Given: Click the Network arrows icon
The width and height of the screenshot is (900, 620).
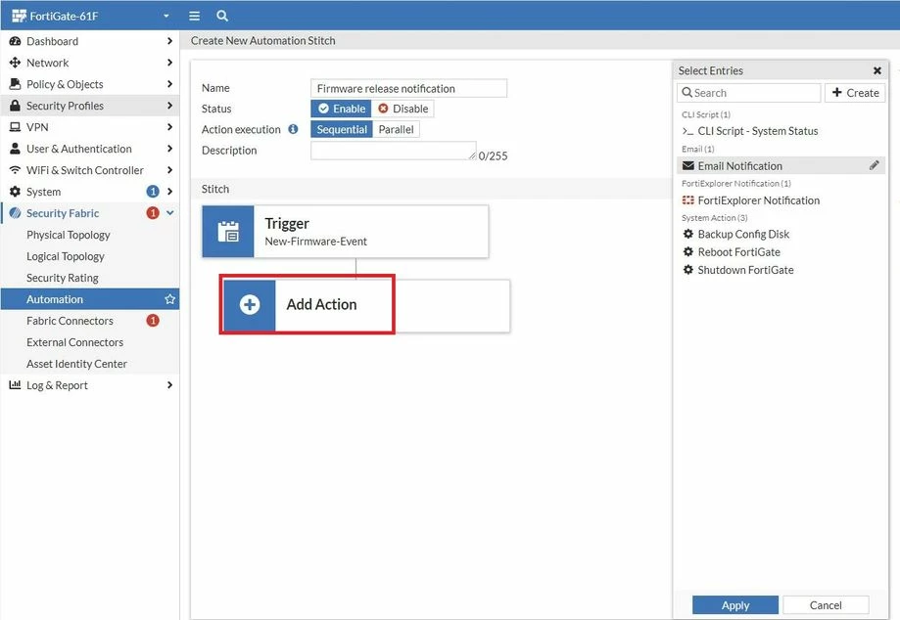Looking at the screenshot, I should (x=15, y=63).
